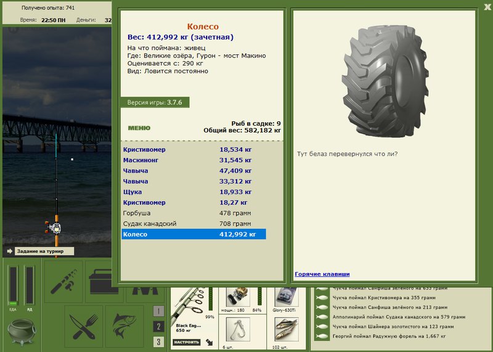Click the green cauldron icon
Viewport: 493px width, 352px height.
click(22, 332)
